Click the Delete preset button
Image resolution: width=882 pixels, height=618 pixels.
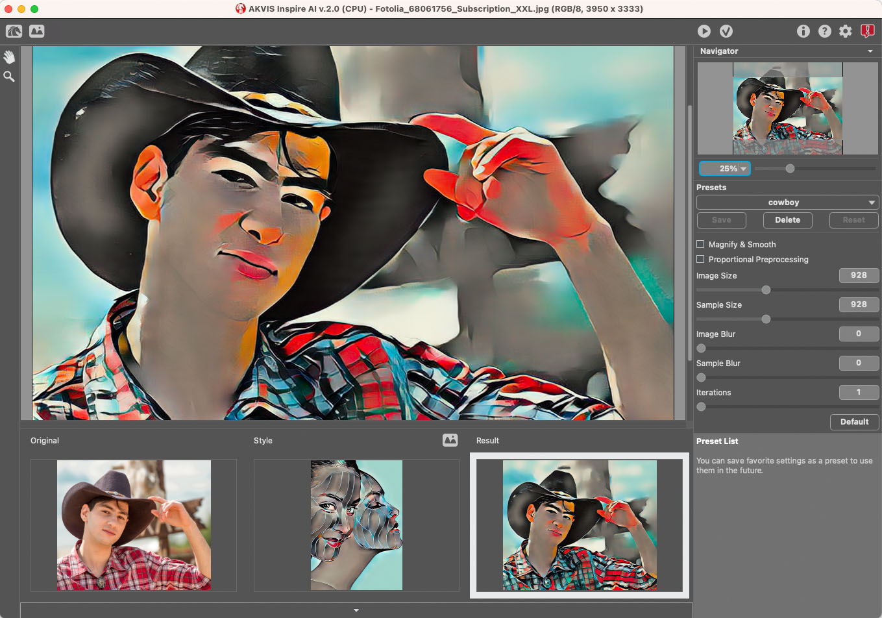[787, 220]
